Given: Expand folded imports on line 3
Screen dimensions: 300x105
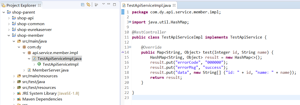Looking at the screenshot, I should click(130, 22).
